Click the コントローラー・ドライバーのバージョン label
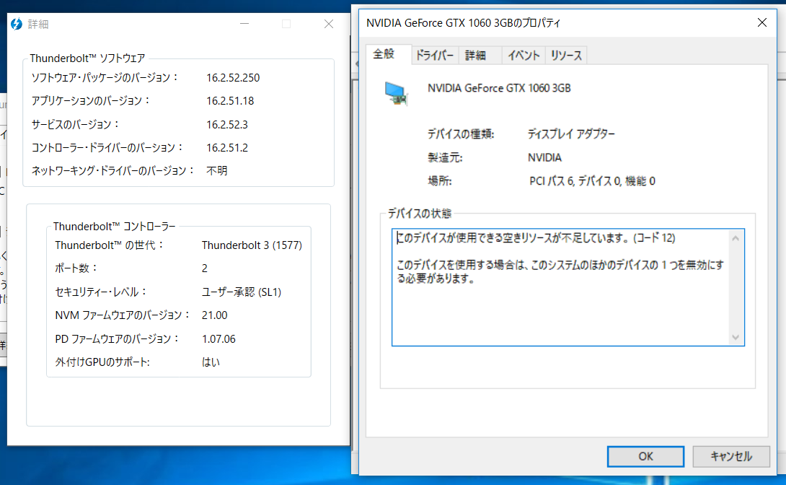Image resolution: width=786 pixels, height=485 pixels. 107,147
